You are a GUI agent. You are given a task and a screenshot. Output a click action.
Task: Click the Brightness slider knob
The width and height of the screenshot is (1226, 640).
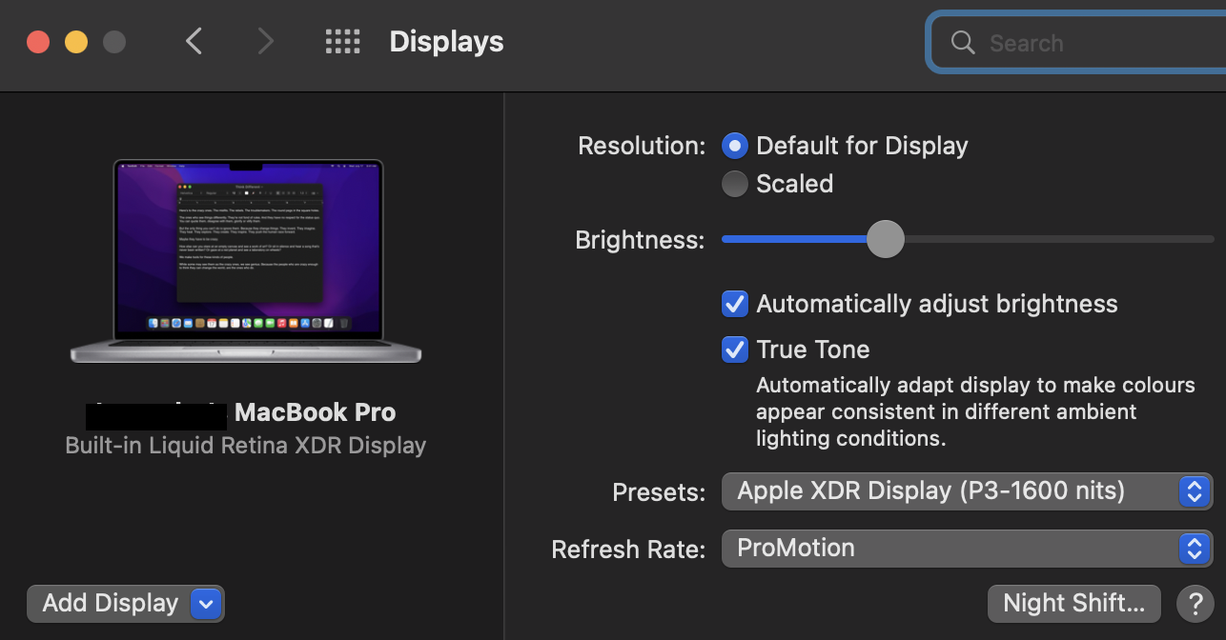tap(885, 239)
